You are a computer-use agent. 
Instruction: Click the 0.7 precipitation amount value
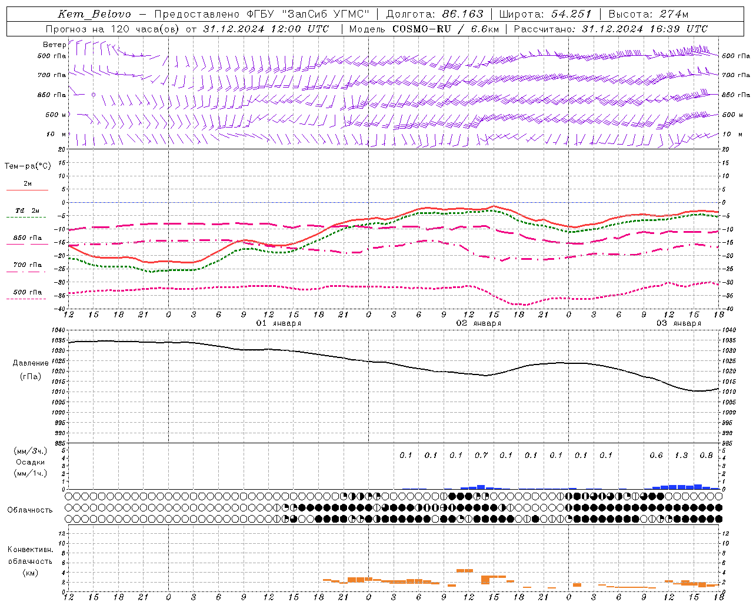pyautogui.click(x=481, y=455)
